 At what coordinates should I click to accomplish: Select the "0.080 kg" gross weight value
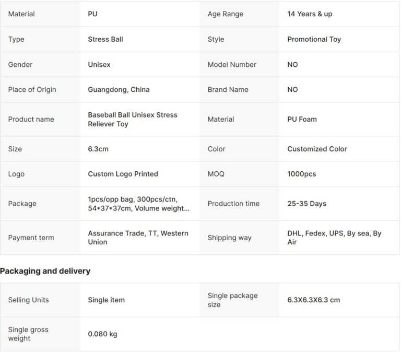[102, 334]
